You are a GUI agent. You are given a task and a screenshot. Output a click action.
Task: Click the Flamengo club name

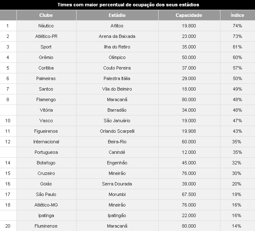click(x=46, y=99)
